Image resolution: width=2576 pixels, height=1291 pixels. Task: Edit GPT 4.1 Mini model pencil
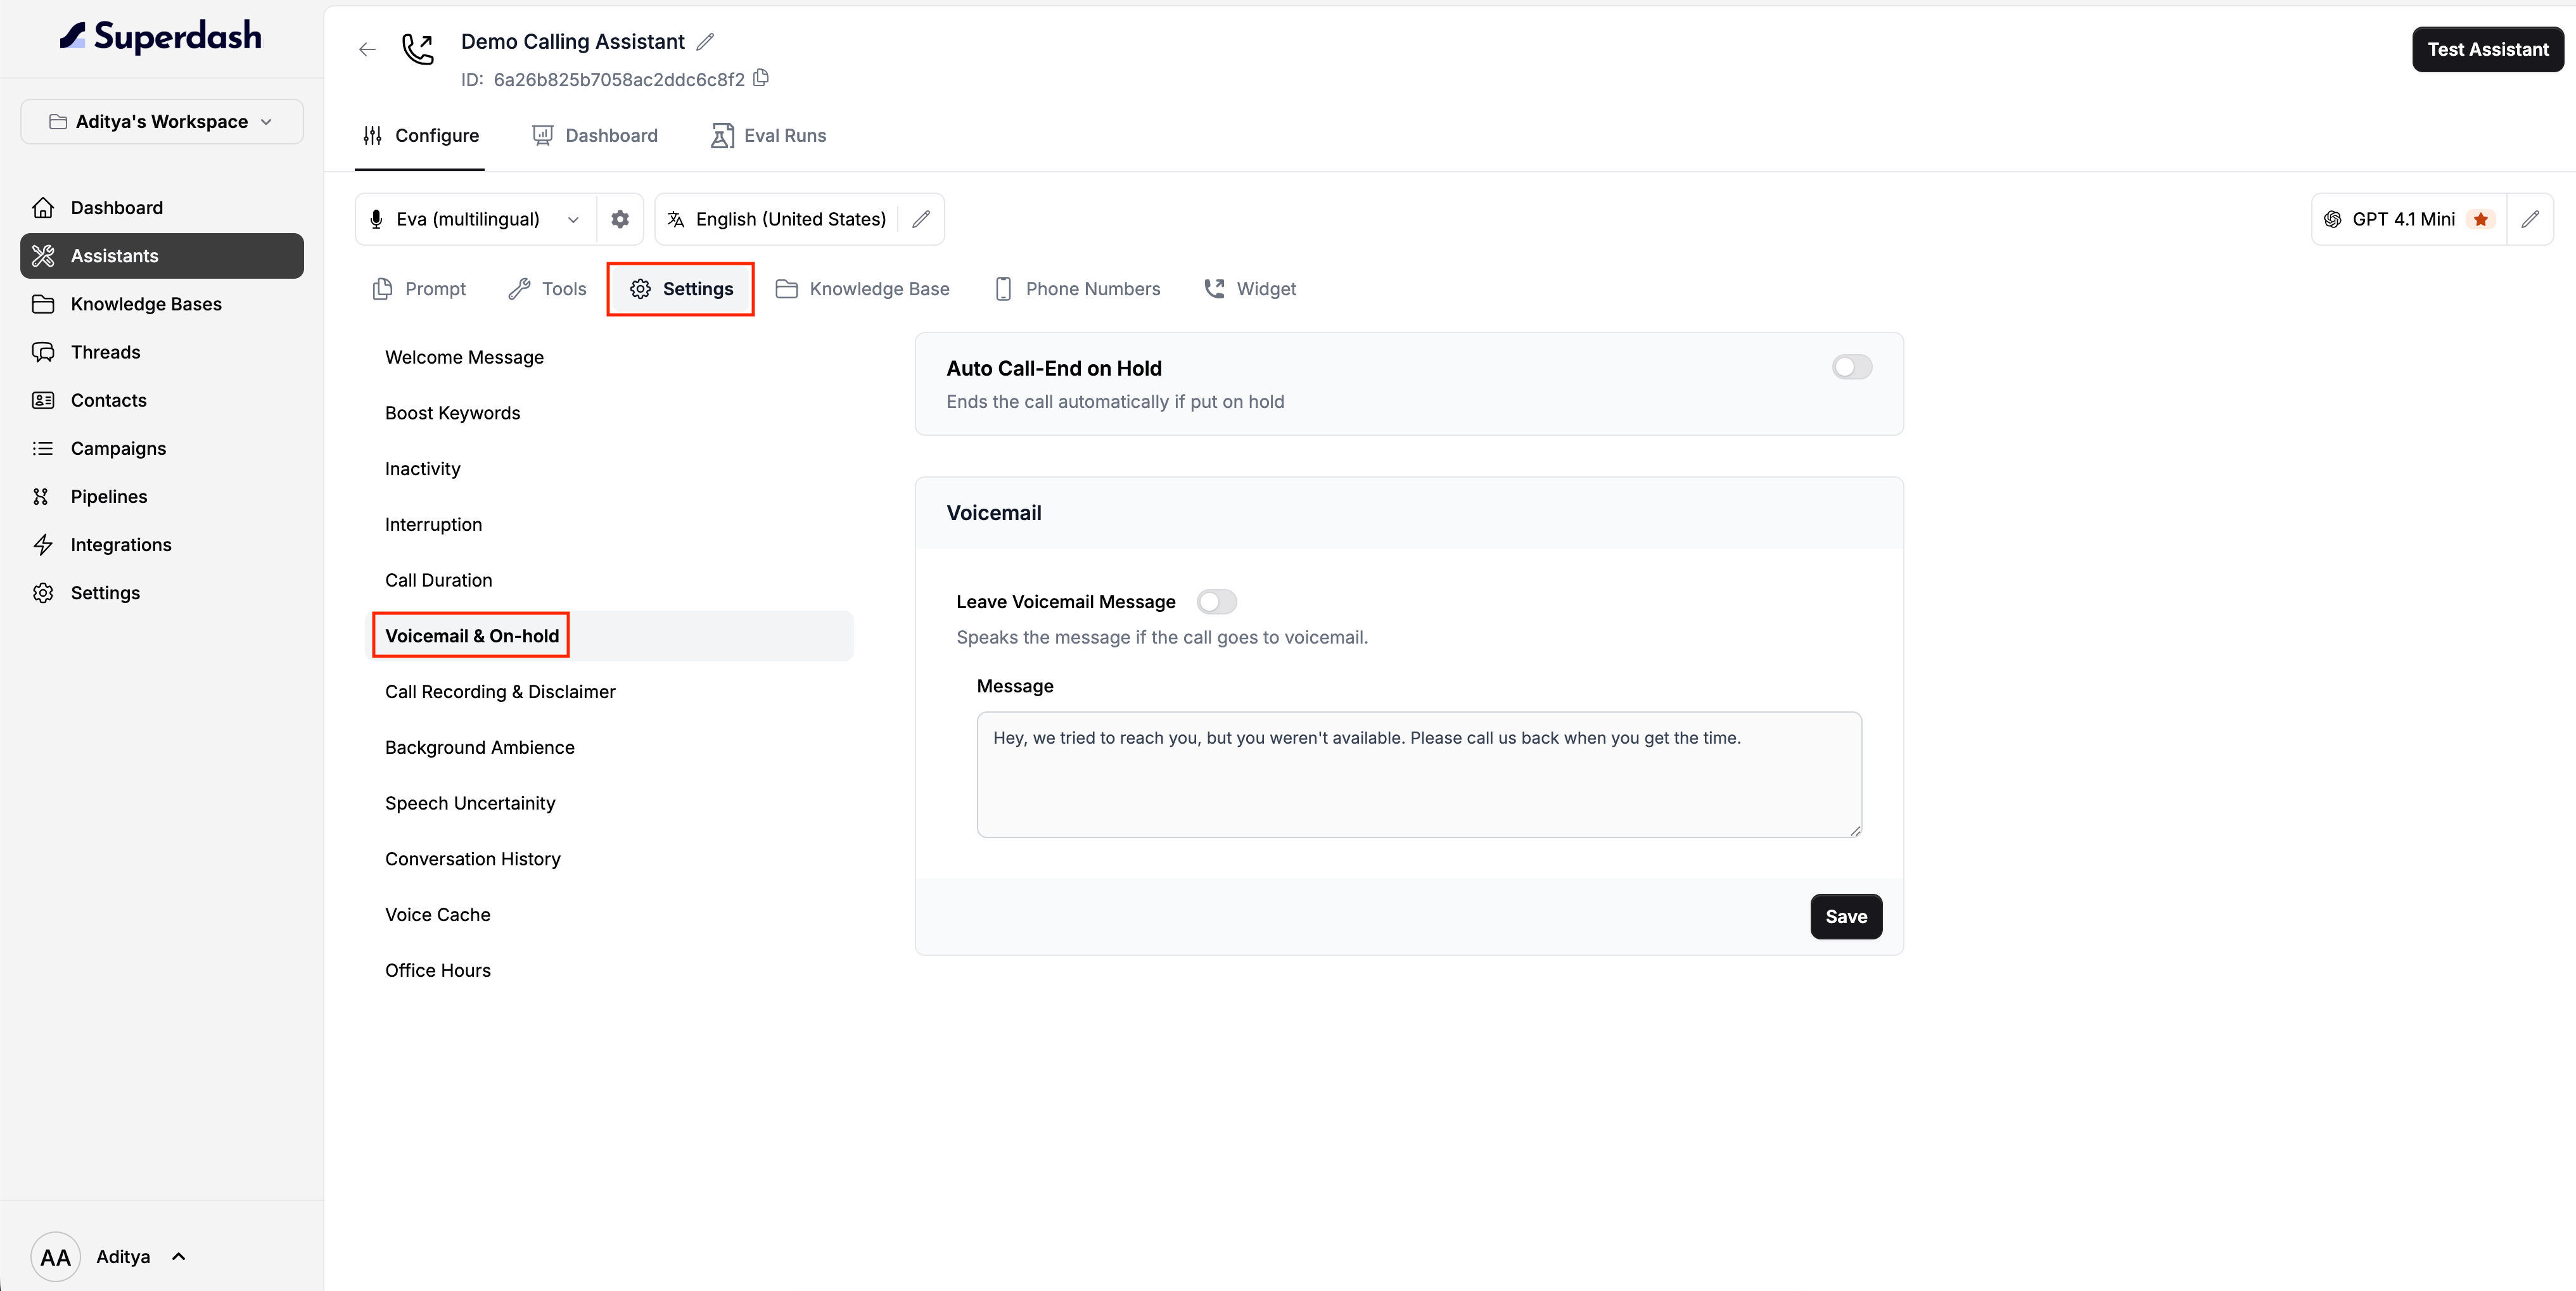coord(2530,219)
